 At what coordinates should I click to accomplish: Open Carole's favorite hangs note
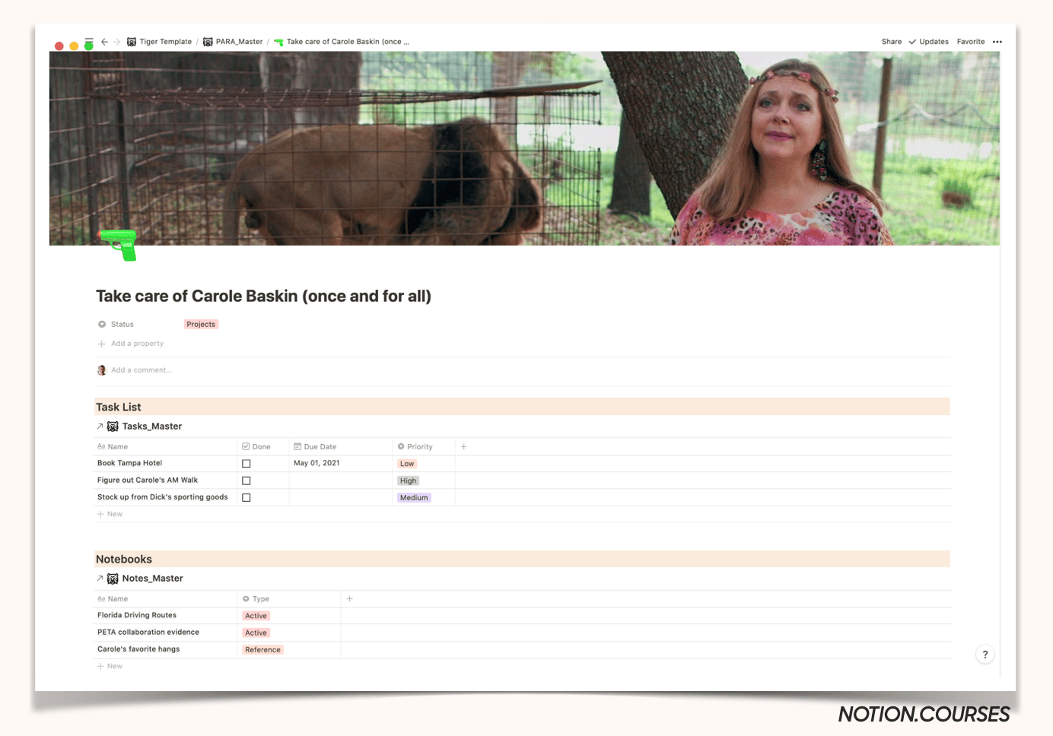(x=138, y=649)
